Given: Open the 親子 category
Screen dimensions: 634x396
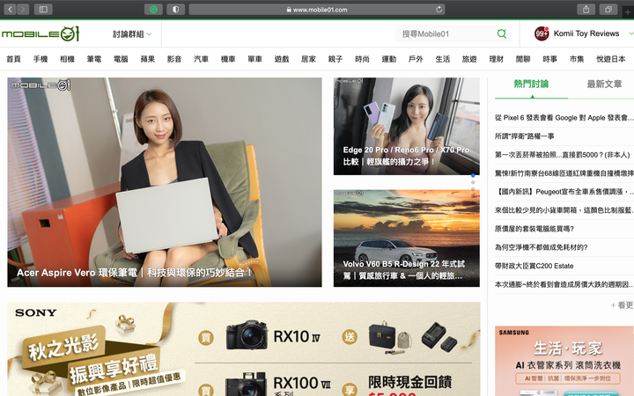Looking at the screenshot, I should 335,59.
